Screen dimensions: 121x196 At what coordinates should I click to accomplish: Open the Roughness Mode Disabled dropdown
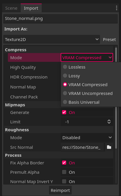[x=87, y=137]
